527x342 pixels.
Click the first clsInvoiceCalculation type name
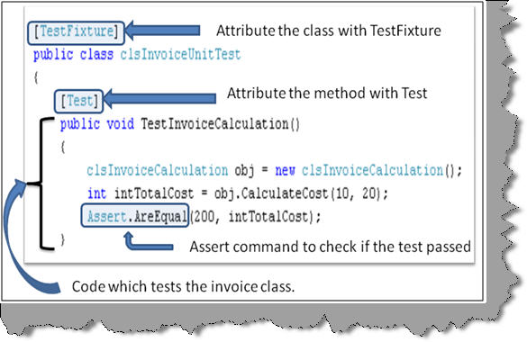coord(158,170)
